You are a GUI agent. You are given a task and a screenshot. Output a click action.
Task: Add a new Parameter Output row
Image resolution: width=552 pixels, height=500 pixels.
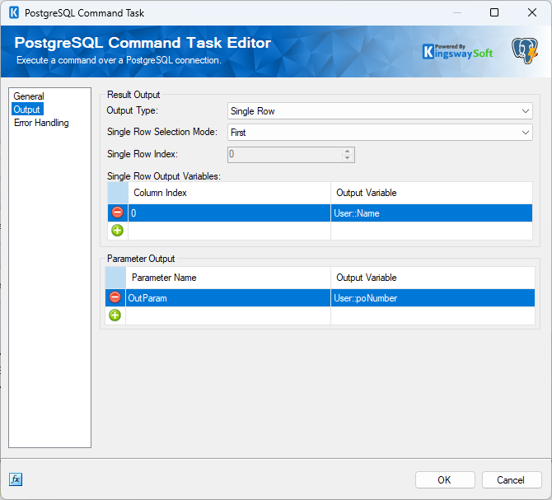[115, 315]
